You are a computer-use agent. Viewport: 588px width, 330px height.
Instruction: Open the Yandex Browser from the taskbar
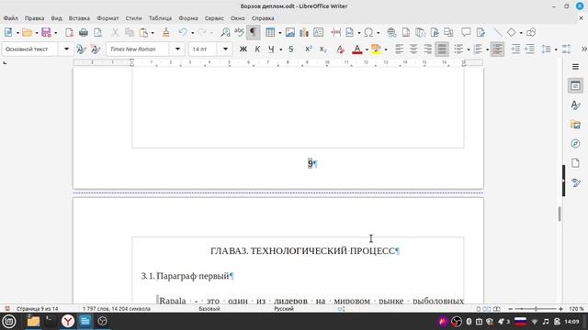(x=68, y=321)
